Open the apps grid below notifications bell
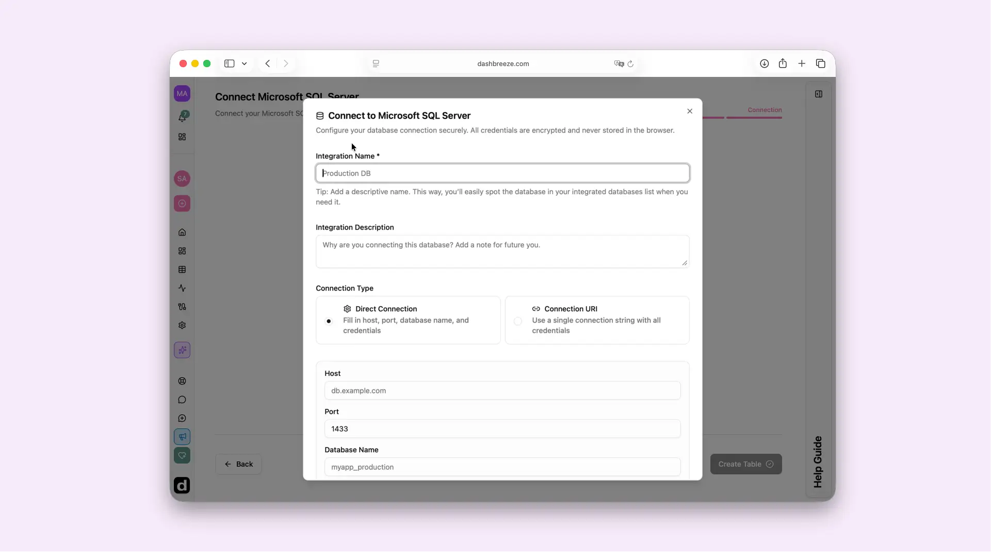991x558 pixels. click(x=182, y=137)
